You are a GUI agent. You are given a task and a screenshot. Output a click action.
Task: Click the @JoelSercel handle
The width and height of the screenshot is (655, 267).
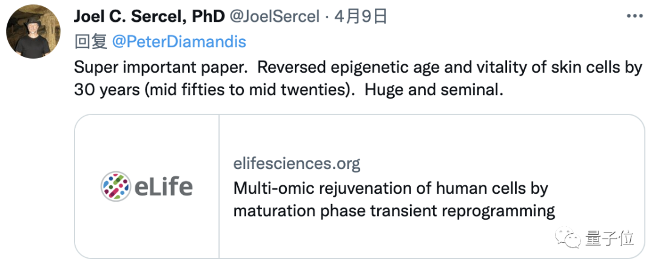(x=273, y=17)
